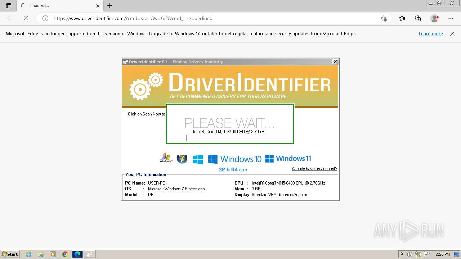Switch to Microsoft Edge taskbar button

[x=77, y=254]
